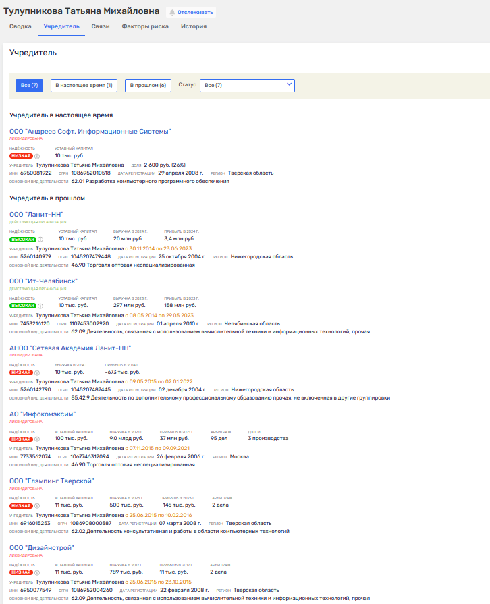Click date range с 08.05.2014 по 29.05.2023
Viewport: 490px width, 604px height.
(159, 315)
